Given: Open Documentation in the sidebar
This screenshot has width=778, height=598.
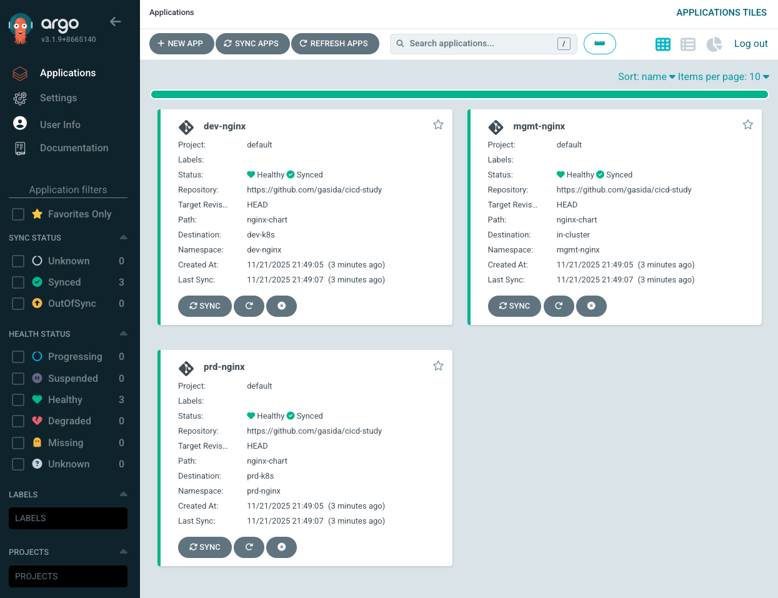Looking at the screenshot, I should (x=74, y=148).
